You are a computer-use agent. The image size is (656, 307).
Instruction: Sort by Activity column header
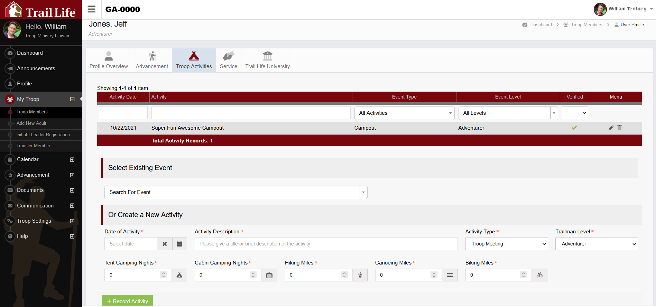159,97
